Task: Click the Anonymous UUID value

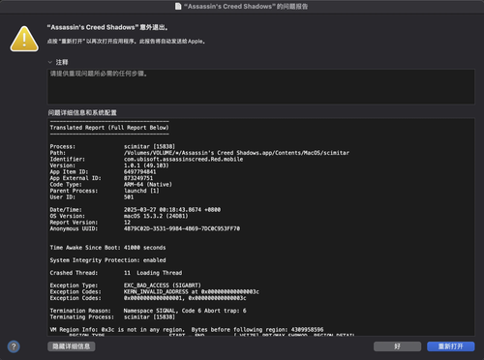Action: 182,228
